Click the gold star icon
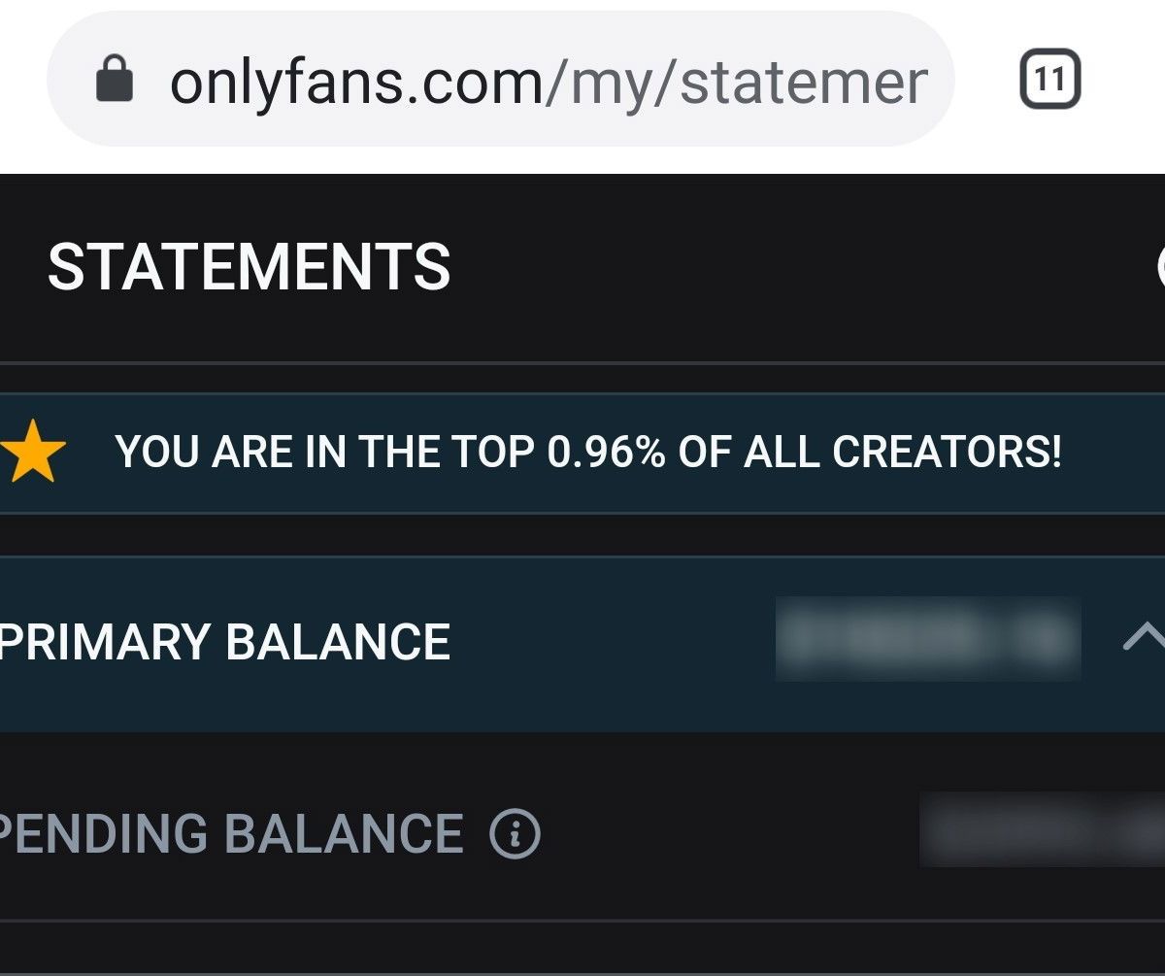1165x976 pixels. (x=35, y=453)
